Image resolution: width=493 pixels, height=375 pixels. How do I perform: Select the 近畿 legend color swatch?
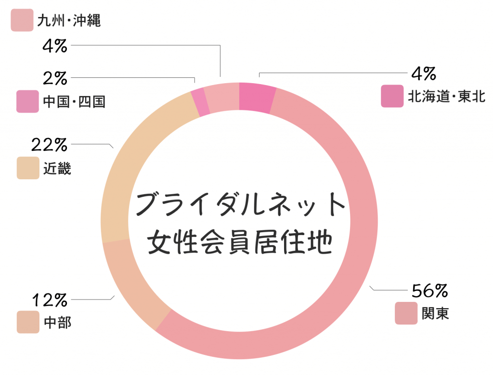pyautogui.click(x=28, y=168)
